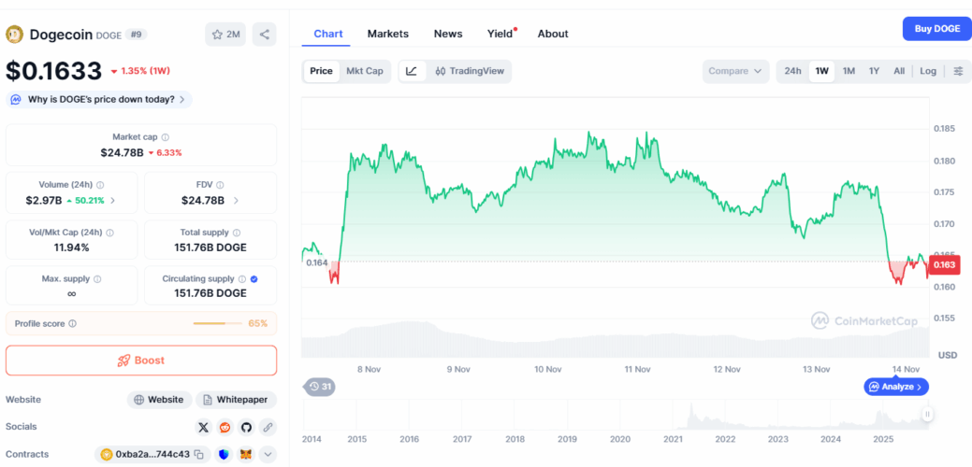Expand more contracts chevron
The image size is (972, 467).
pyautogui.click(x=268, y=455)
